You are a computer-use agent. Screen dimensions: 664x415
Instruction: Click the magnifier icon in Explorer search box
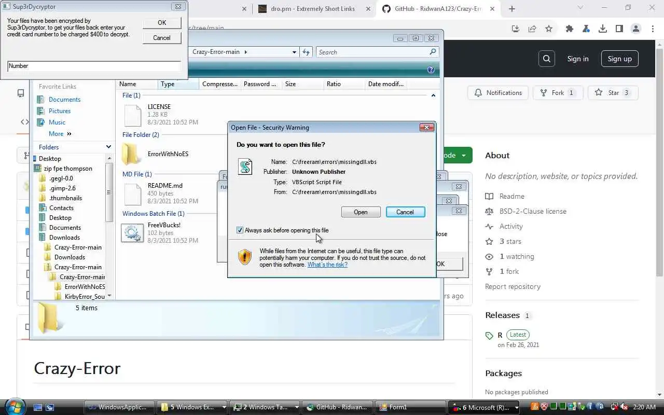[433, 52]
